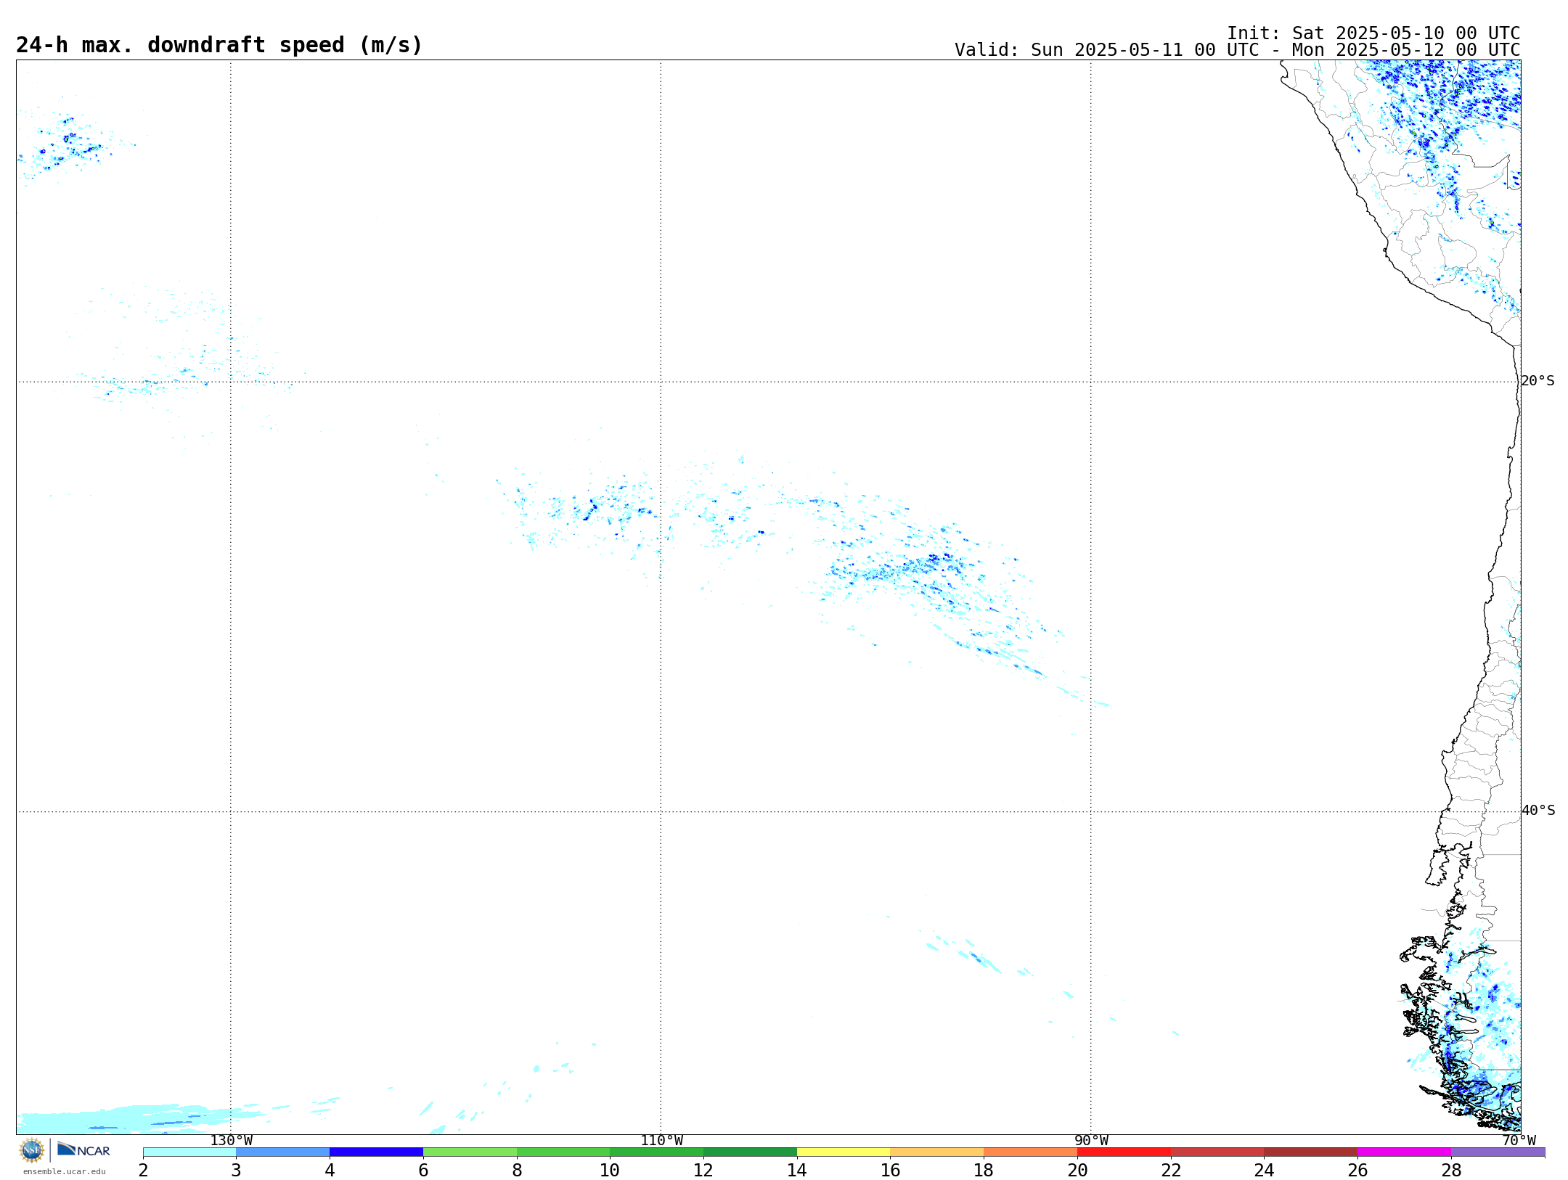The height and width of the screenshot is (1180, 1568).
Task: Click the 70°W longitude label
Action: pyautogui.click(x=1519, y=1141)
